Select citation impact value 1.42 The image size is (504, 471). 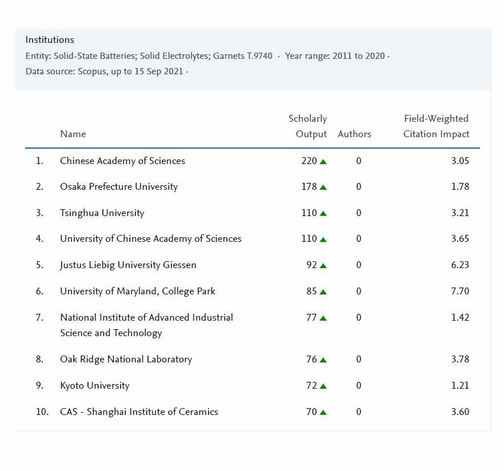click(461, 318)
